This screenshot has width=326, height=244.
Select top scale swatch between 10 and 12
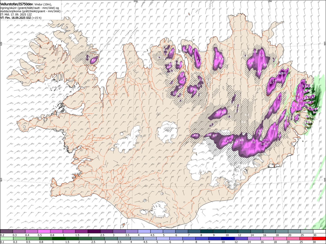pyautogui.click(x=232, y=232)
